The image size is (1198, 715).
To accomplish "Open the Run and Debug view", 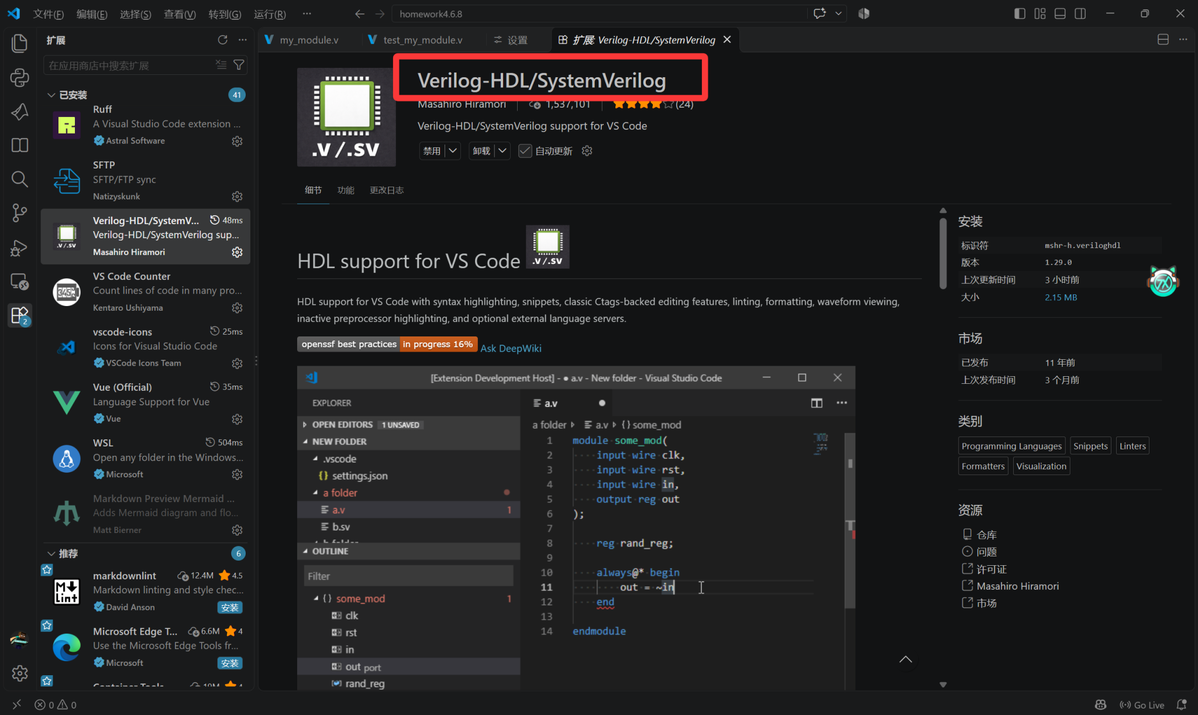I will point(20,248).
